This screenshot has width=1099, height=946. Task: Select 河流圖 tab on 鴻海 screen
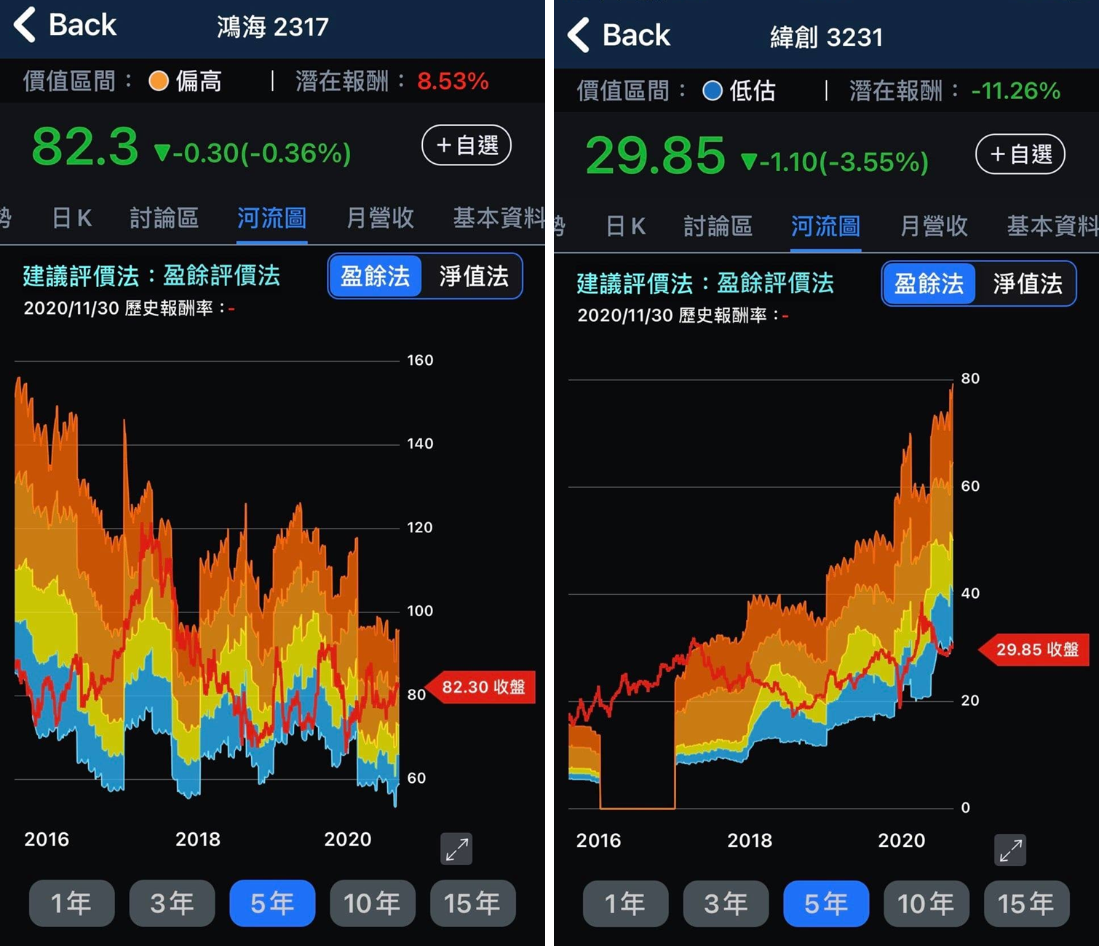[271, 218]
